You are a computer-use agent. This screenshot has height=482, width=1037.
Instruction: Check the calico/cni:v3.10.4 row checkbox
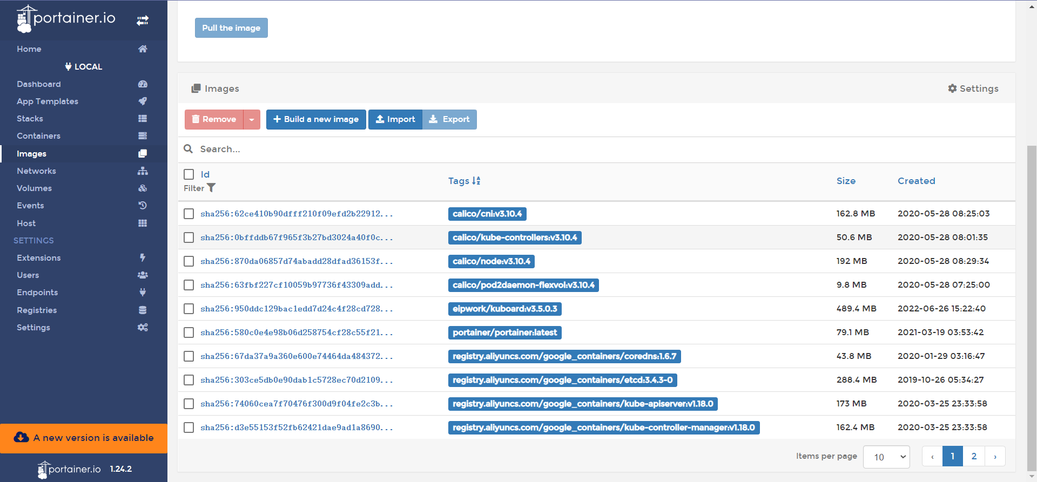click(x=189, y=214)
